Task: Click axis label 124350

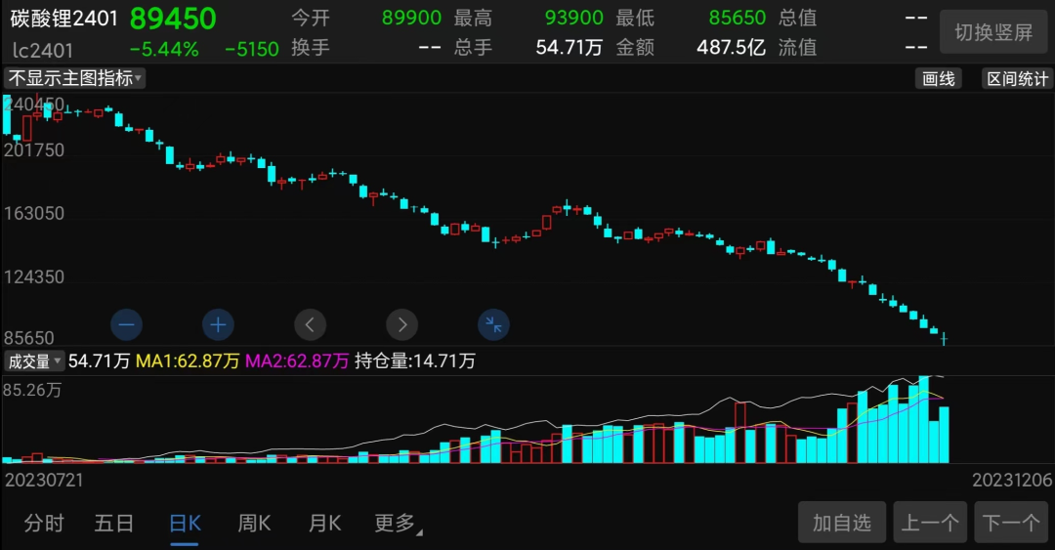Action: [x=34, y=276]
